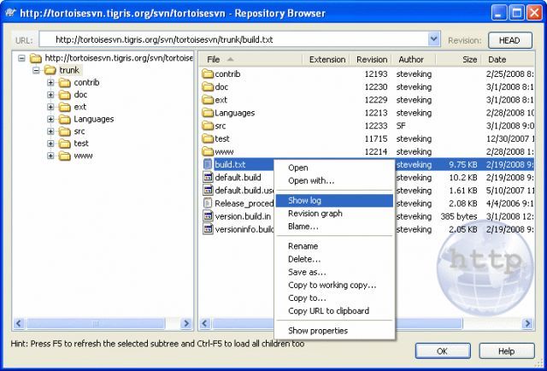
Task: Click the HEAD revision button
Action: 510,40
